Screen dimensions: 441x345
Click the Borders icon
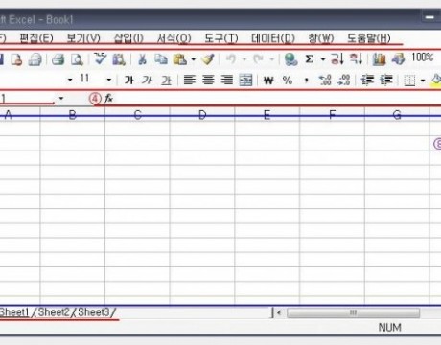pyautogui.click(x=409, y=80)
